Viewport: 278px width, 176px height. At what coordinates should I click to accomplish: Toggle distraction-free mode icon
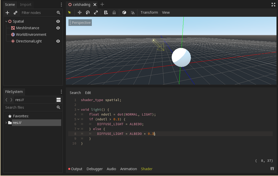click(x=273, y=5)
